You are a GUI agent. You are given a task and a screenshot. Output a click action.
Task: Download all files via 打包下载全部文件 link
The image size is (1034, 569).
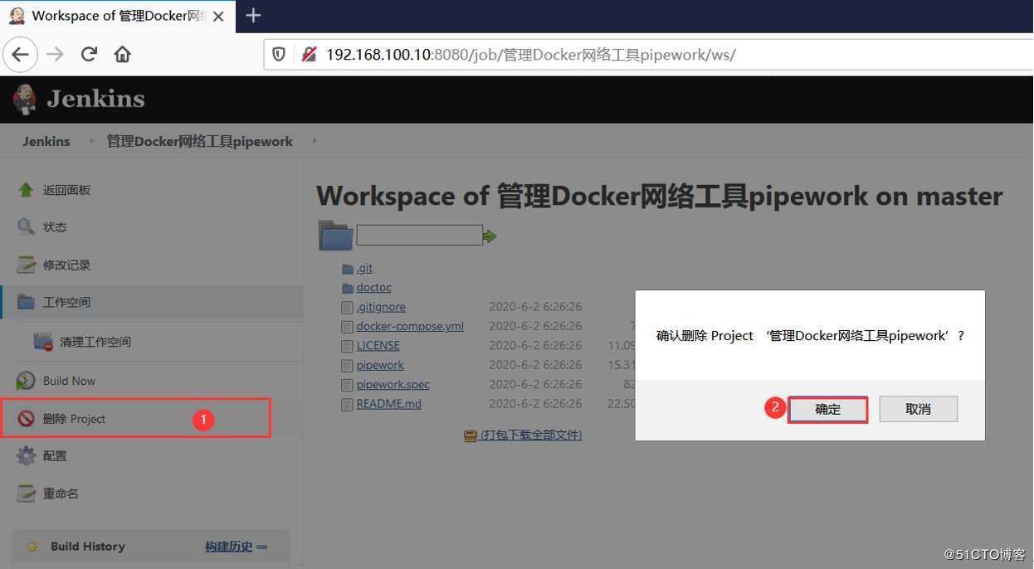pyautogui.click(x=531, y=435)
